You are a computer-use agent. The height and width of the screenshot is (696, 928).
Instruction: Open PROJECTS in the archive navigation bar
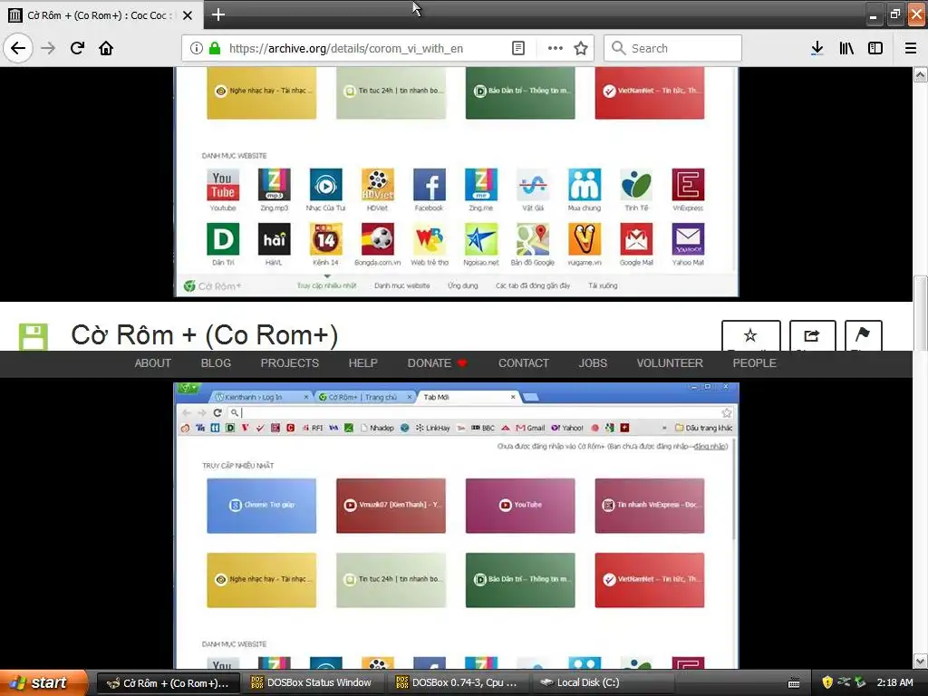(x=289, y=362)
